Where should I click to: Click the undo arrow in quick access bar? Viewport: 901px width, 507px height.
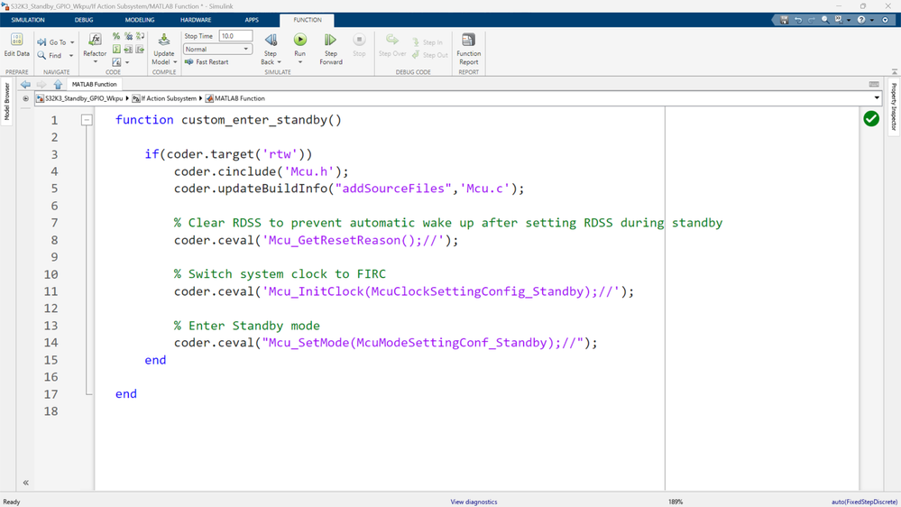798,20
